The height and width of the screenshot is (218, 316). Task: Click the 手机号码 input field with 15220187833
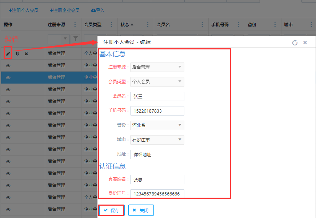pyautogui.click(x=157, y=111)
